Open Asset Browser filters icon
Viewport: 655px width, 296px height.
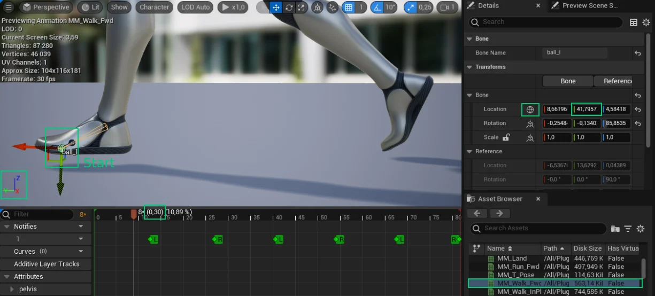[x=628, y=229]
